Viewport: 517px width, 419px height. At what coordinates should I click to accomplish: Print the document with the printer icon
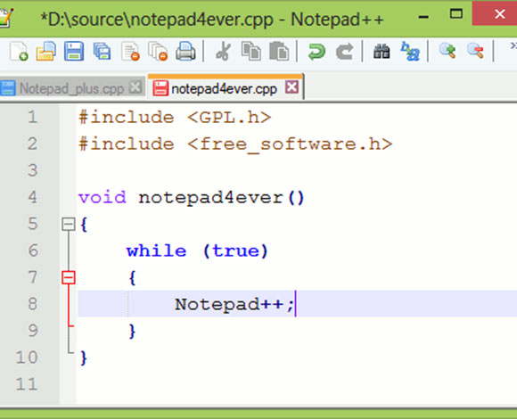coord(185,52)
